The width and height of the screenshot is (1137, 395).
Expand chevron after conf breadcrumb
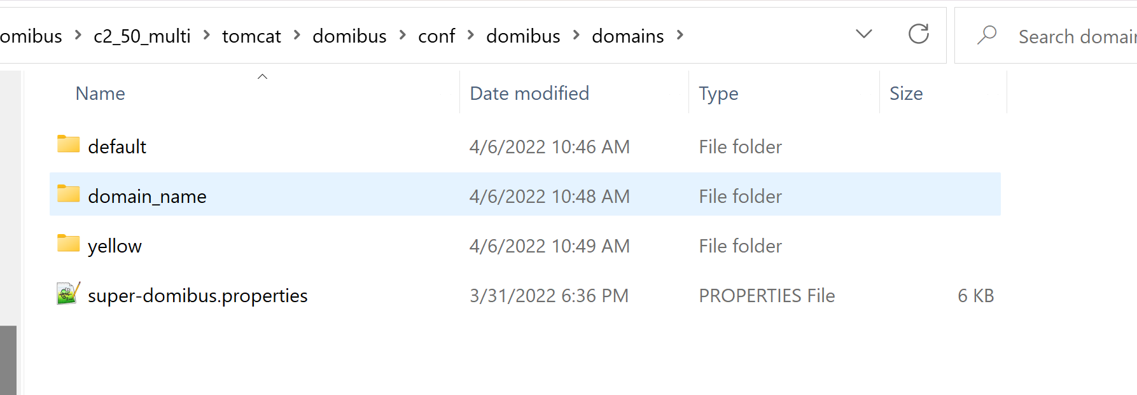[x=470, y=36]
